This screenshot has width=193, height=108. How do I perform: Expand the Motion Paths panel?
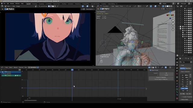[x=185, y=100]
